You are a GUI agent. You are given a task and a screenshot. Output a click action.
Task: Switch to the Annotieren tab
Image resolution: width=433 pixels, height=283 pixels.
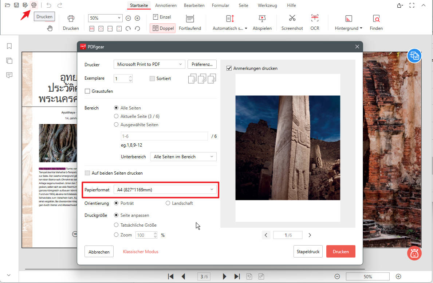[166, 5]
